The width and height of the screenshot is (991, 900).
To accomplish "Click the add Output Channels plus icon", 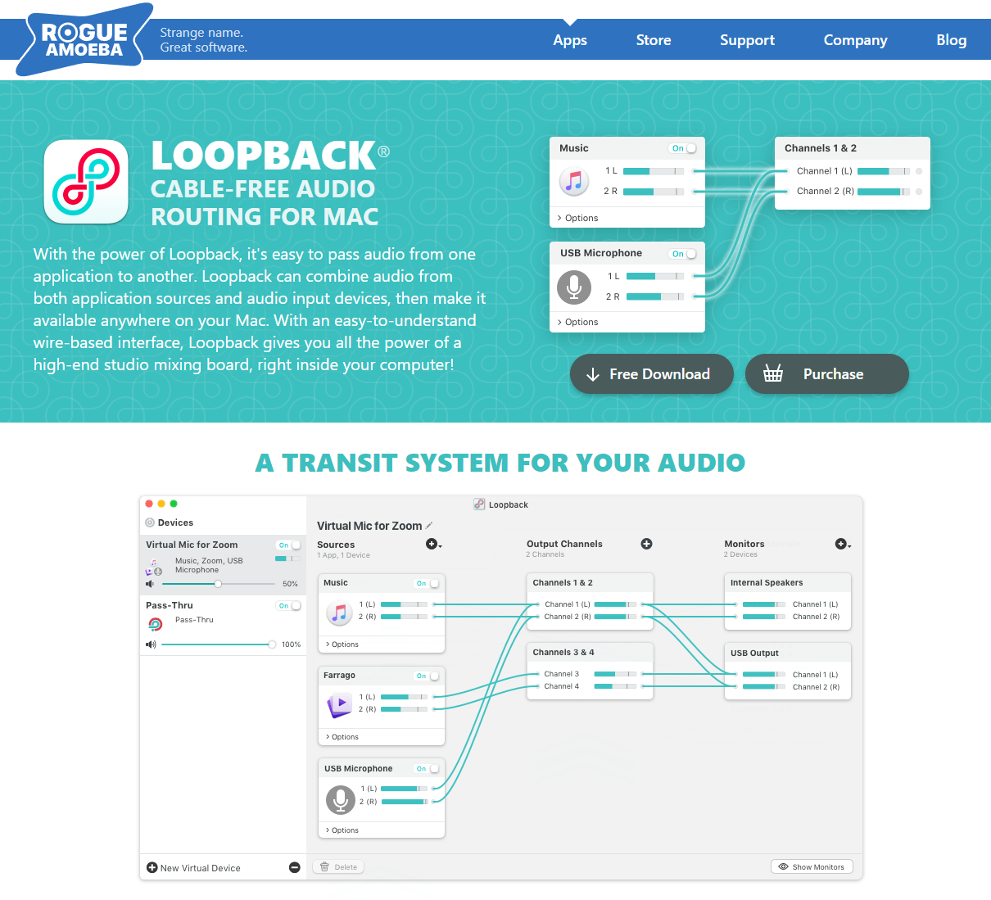I will 646,544.
